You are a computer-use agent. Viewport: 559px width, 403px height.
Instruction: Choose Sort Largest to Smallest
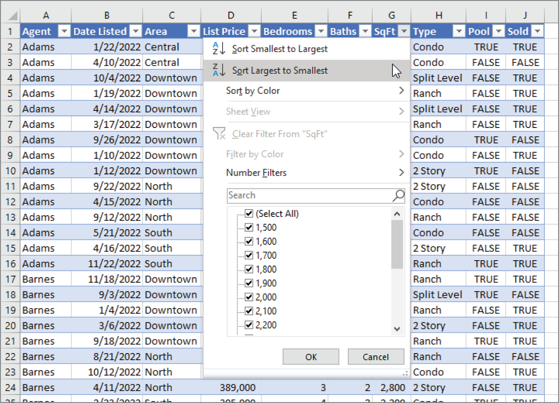click(x=306, y=70)
